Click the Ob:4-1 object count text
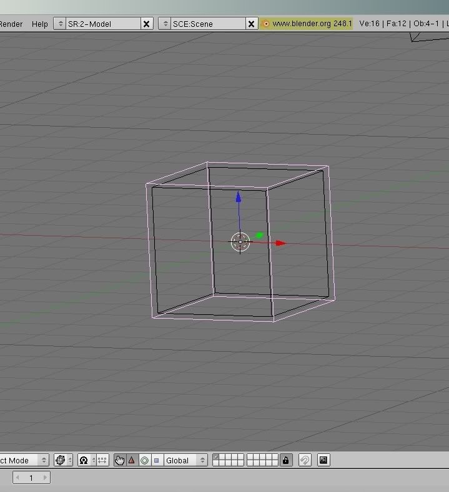The width and height of the screenshot is (449, 492). 426,24
